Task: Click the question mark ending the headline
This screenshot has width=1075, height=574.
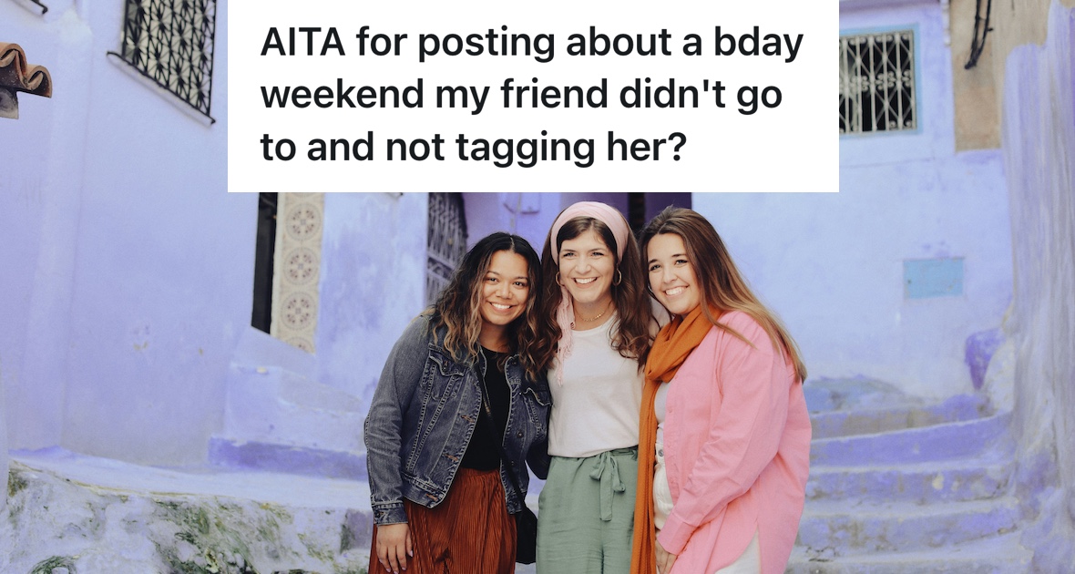Action: pos(678,149)
